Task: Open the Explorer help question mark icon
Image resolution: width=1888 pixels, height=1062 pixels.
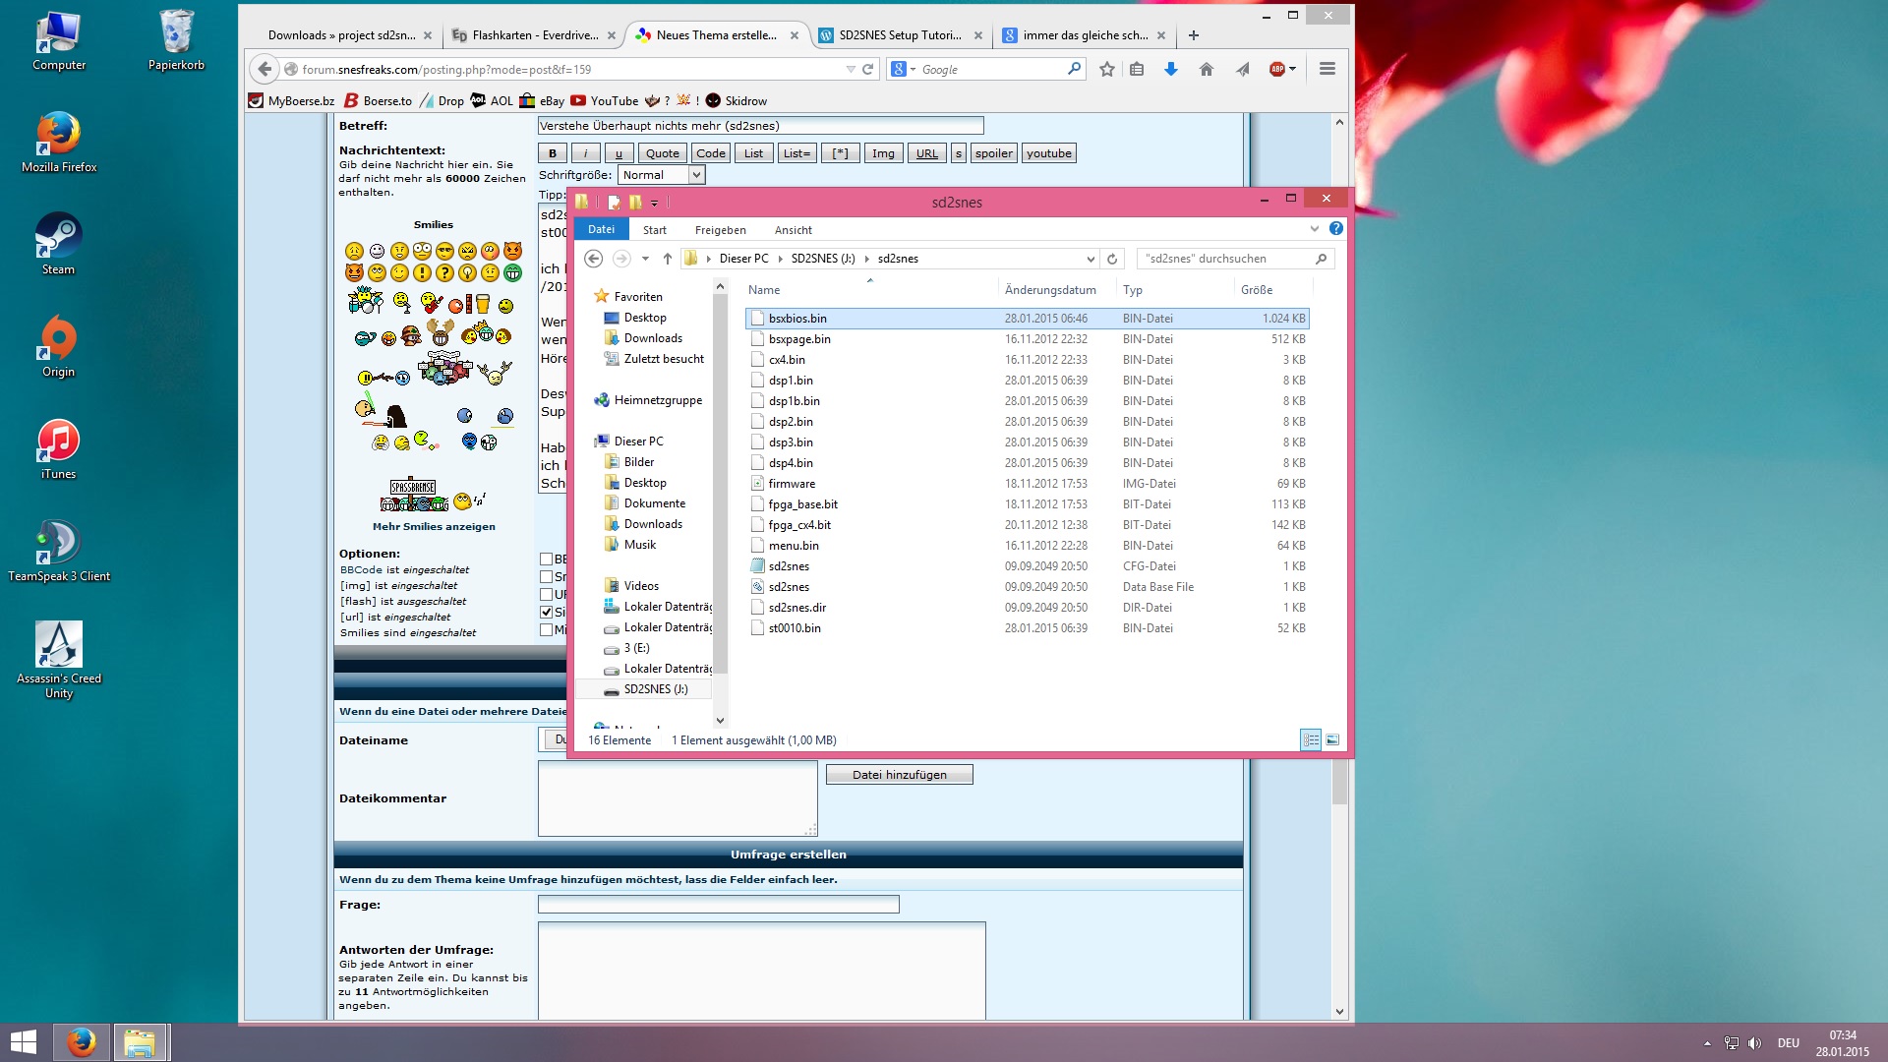Action: [1335, 228]
